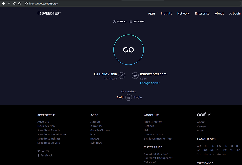
Task: Open the SETTINGS tab
Action: tap(137, 21)
